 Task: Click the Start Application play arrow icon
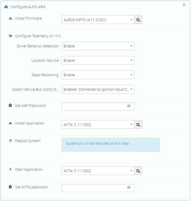coord(10,170)
